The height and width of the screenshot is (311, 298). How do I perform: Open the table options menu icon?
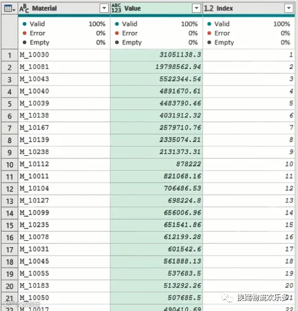coord(9,9)
